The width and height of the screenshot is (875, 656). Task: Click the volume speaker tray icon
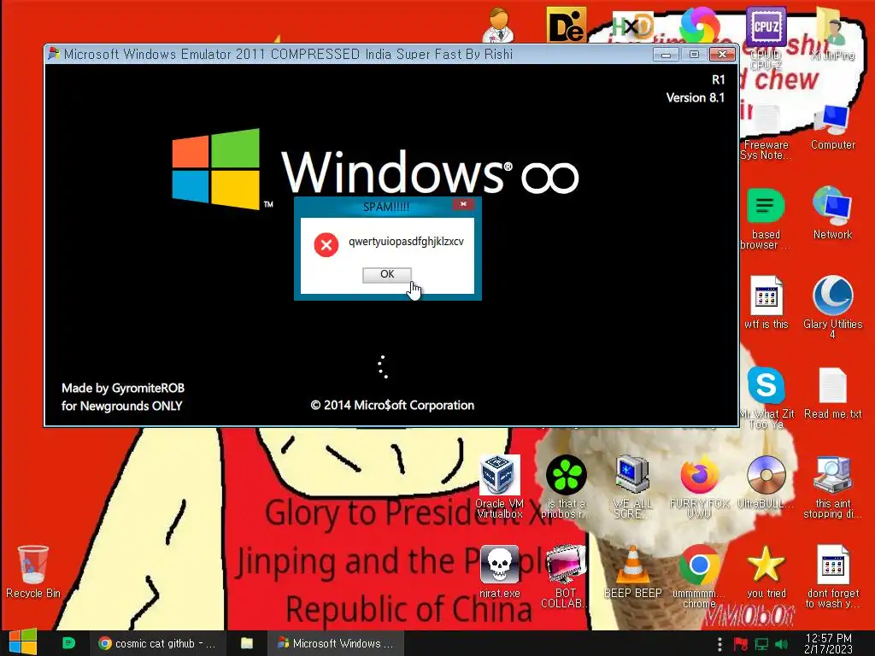(781, 644)
